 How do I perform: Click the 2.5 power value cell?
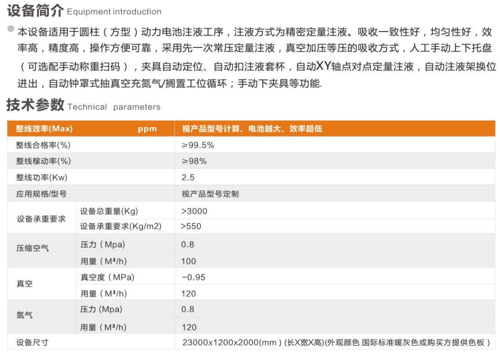[188, 177]
